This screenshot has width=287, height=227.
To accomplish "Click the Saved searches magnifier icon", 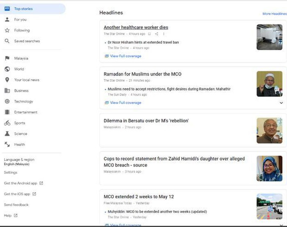I will pyautogui.click(x=7, y=41).
